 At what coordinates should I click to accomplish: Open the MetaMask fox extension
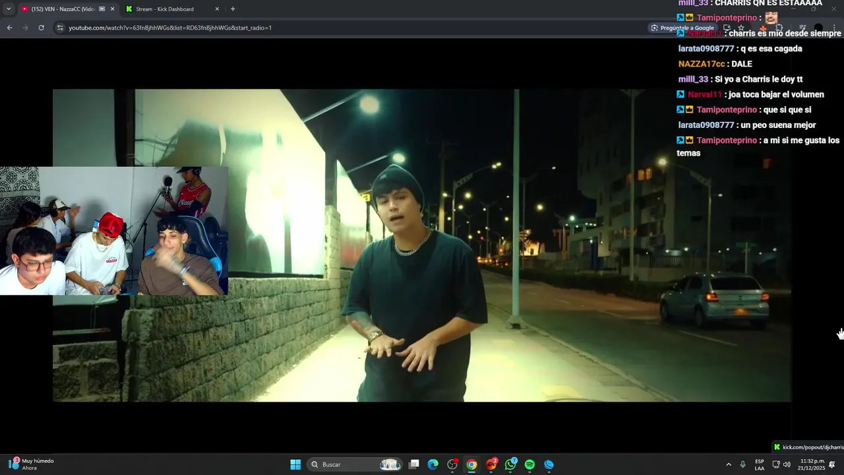tap(763, 28)
